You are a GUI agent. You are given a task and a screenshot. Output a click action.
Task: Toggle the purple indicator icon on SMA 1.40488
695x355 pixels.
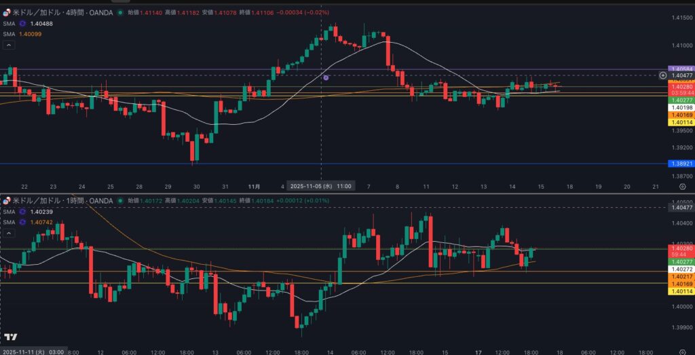tap(22, 23)
